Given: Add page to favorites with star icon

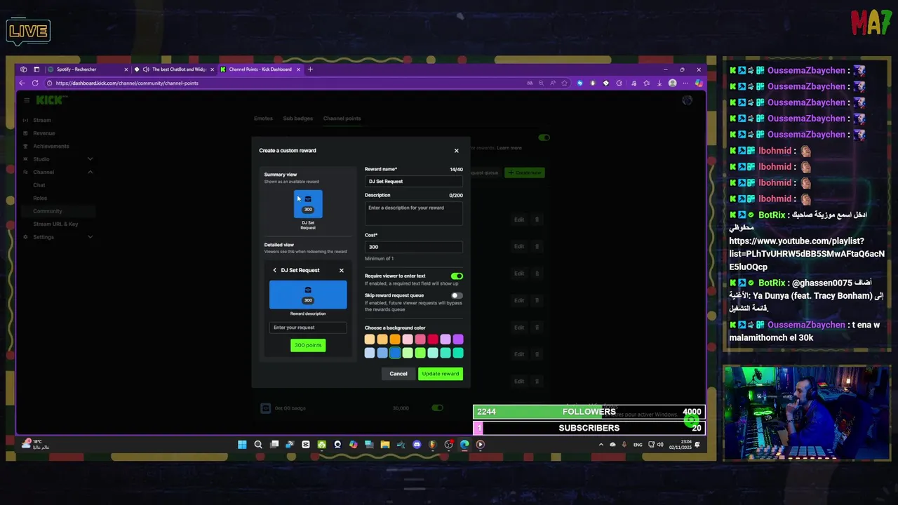Looking at the screenshot, I should click(565, 83).
